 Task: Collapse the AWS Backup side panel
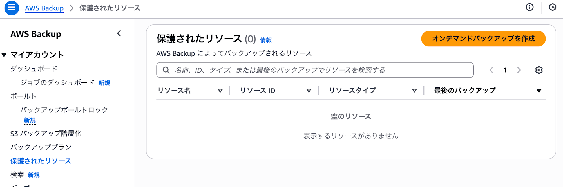[119, 33]
